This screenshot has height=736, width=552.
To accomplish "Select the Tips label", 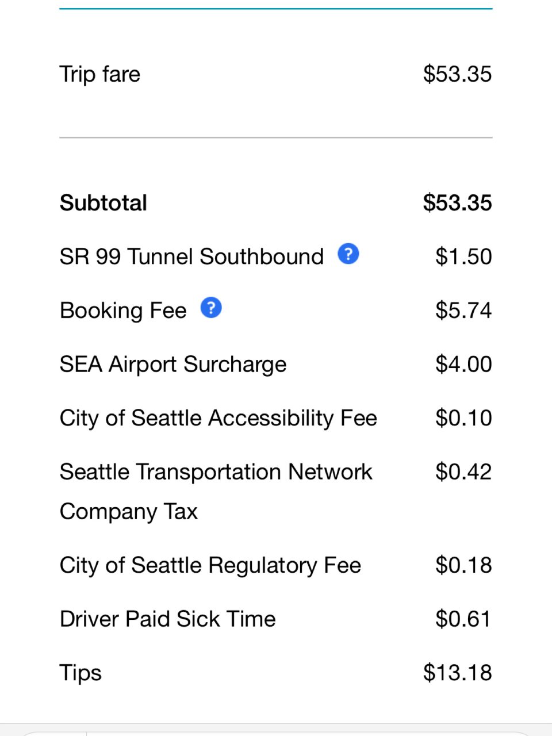I will pyautogui.click(x=80, y=673).
